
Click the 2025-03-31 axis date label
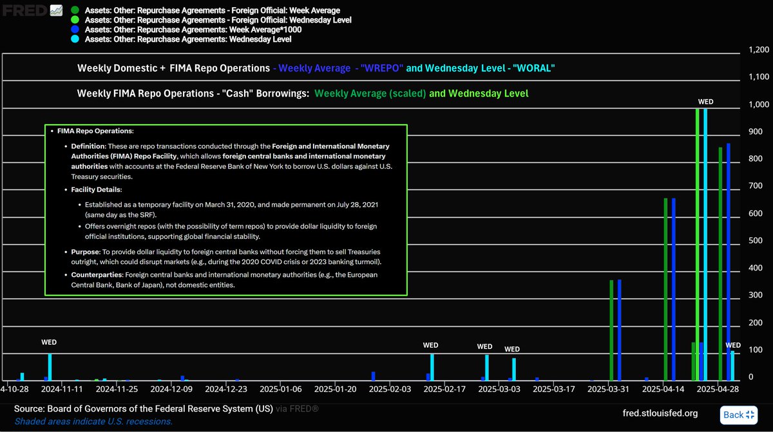click(607, 389)
